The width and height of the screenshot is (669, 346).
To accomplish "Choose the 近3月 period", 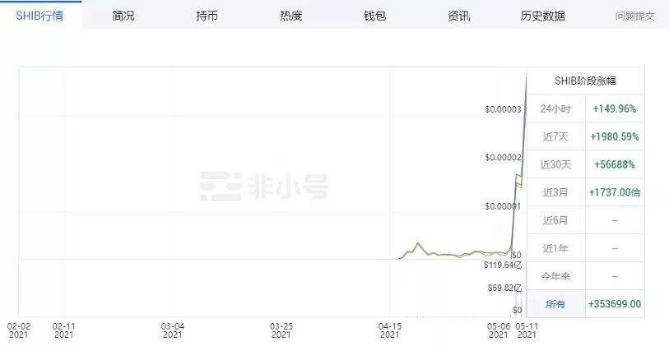I will (x=555, y=192).
